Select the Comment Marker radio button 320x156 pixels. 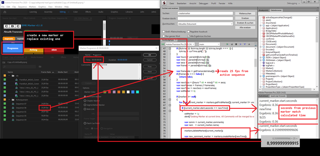(x=85, y=96)
